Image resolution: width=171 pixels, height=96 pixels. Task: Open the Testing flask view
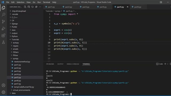3,42
